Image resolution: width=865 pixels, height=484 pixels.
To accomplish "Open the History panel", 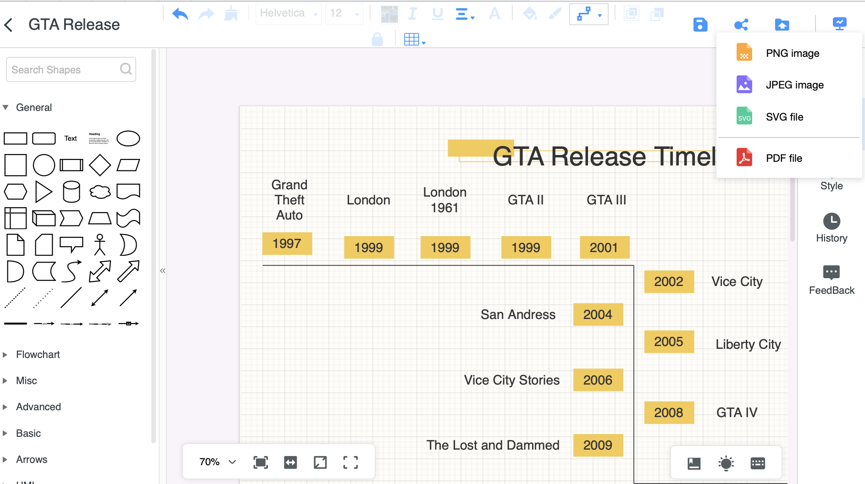I will click(832, 228).
